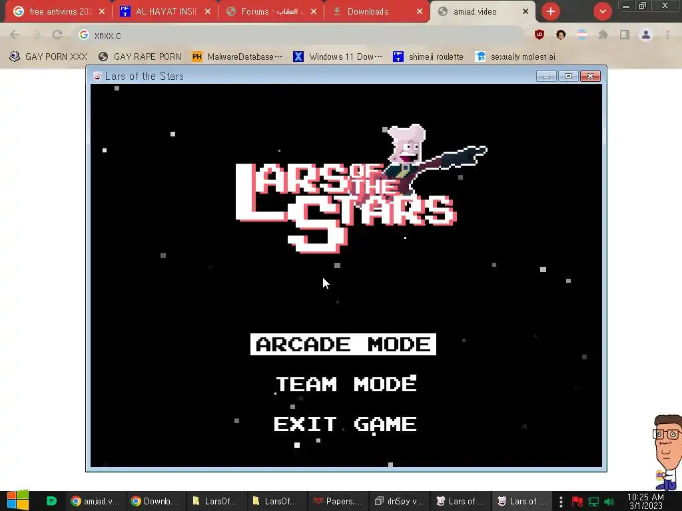The image size is (682, 511).
Task: Open the Windows Start button
Action: click(x=18, y=500)
